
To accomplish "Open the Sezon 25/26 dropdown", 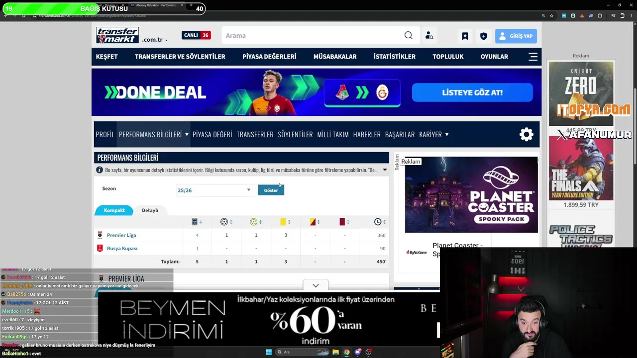I will [214, 190].
